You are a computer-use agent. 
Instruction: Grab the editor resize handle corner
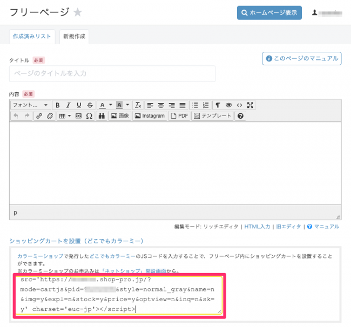(x=338, y=216)
